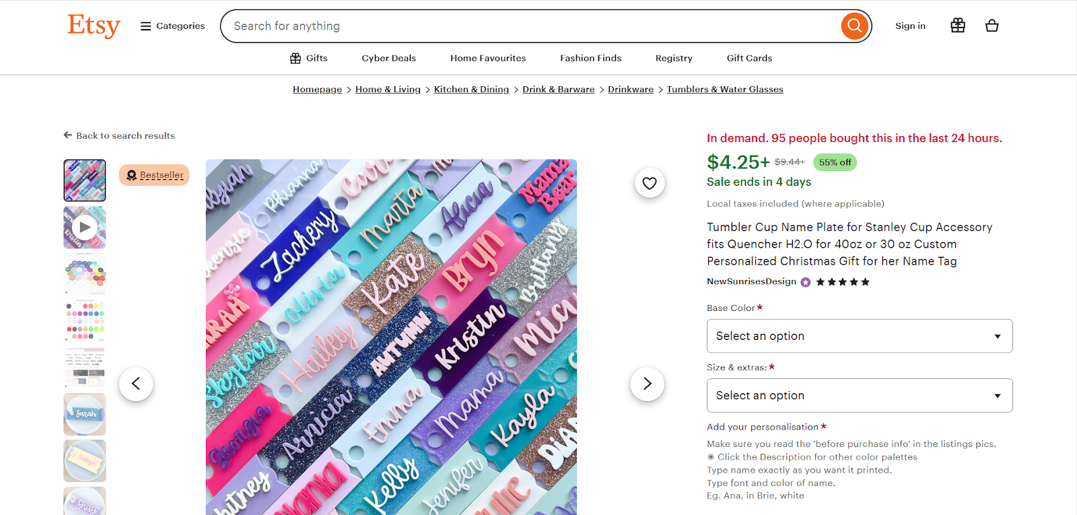Viewport: 1077px width, 515px height.
Task: Open the Cyber Deals menu item
Action: pyautogui.click(x=389, y=59)
